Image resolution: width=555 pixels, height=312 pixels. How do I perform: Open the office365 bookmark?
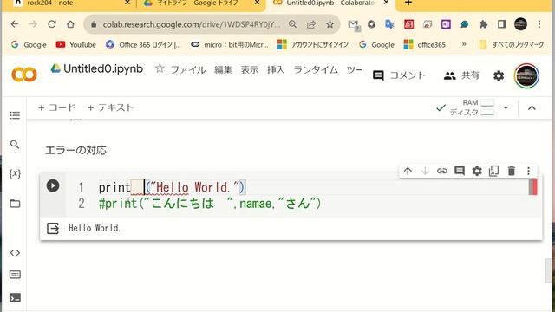click(424, 44)
